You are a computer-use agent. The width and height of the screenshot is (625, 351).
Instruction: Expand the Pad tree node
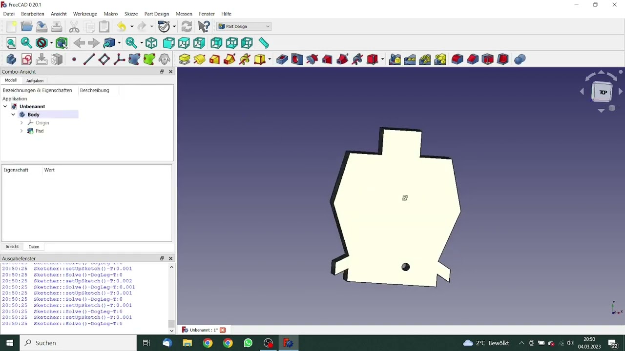pos(21,131)
